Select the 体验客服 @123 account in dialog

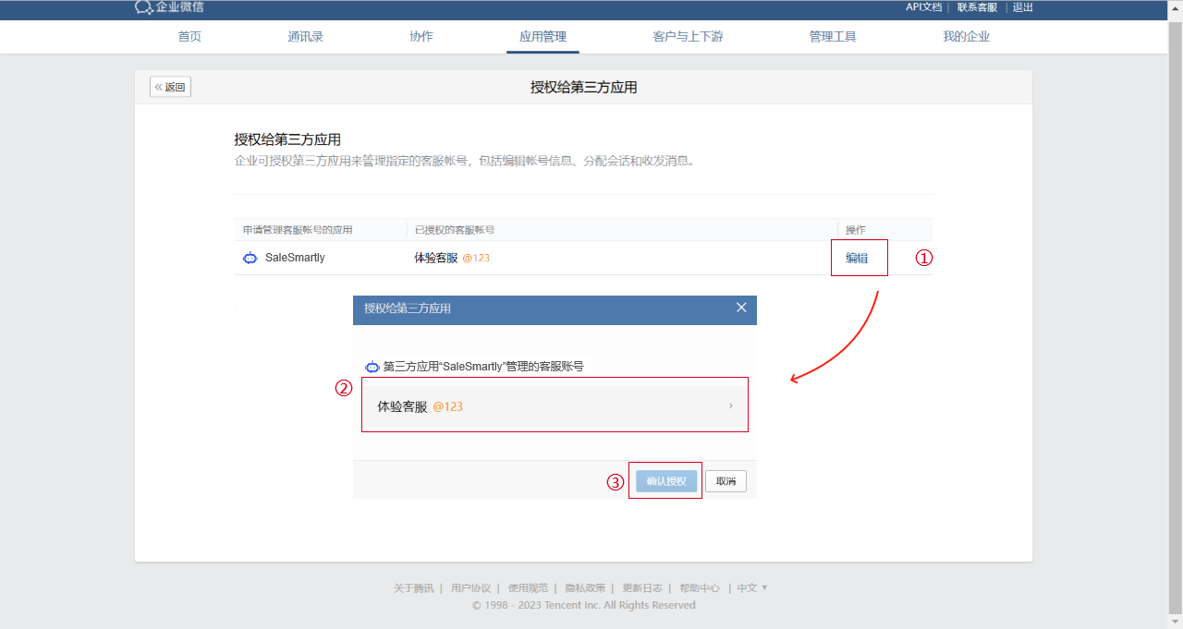click(x=555, y=406)
